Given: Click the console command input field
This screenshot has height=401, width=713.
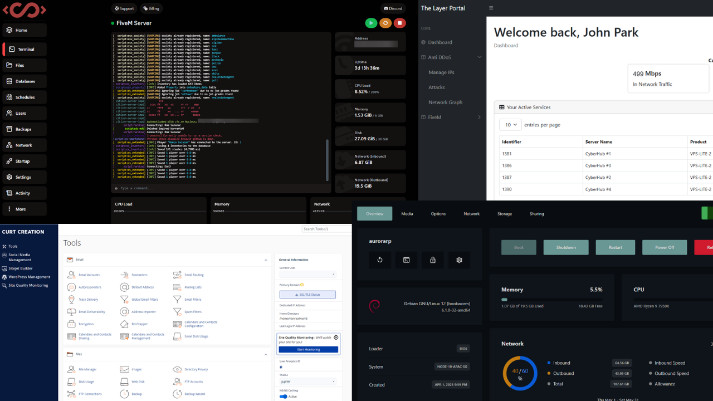Looking at the screenshot, I should [223, 188].
